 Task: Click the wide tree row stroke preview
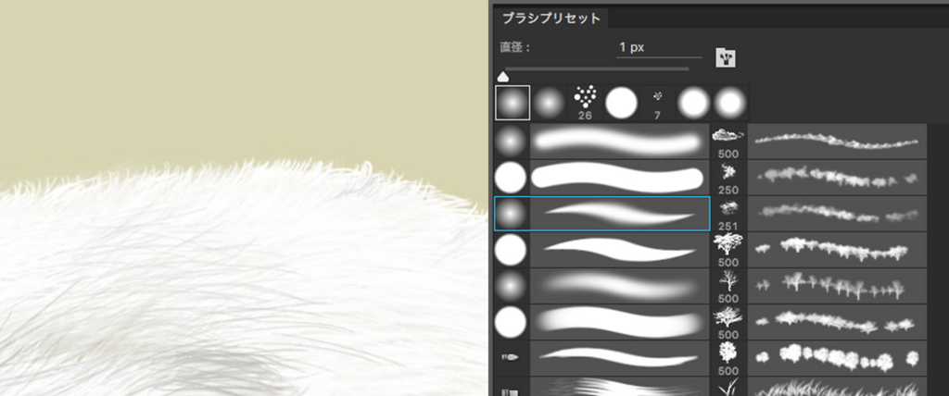[x=838, y=250]
